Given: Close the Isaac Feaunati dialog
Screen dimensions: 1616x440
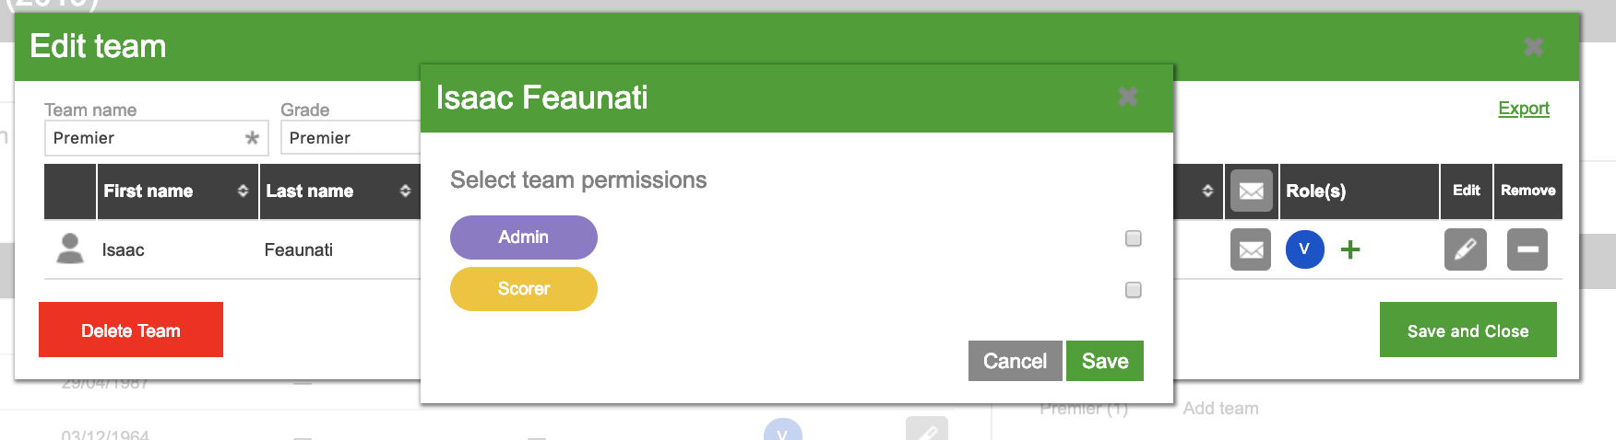Looking at the screenshot, I should pos(1127,97).
